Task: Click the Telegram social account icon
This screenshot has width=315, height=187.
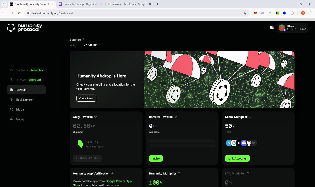Action: click(229, 143)
